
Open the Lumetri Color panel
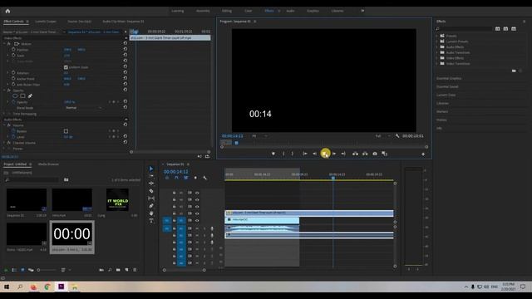pos(446,95)
